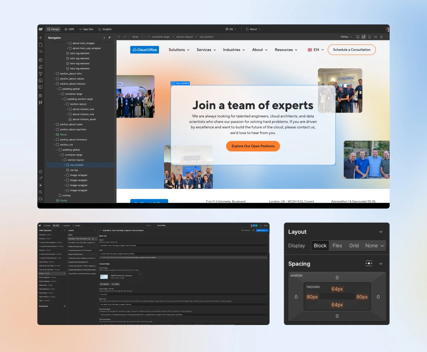This screenshot has height=352, width=427.
Task: Select the tablet breakpoint icon
Action: point(369,37)
